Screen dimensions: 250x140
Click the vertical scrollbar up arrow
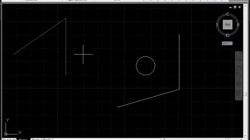(245, 5)
